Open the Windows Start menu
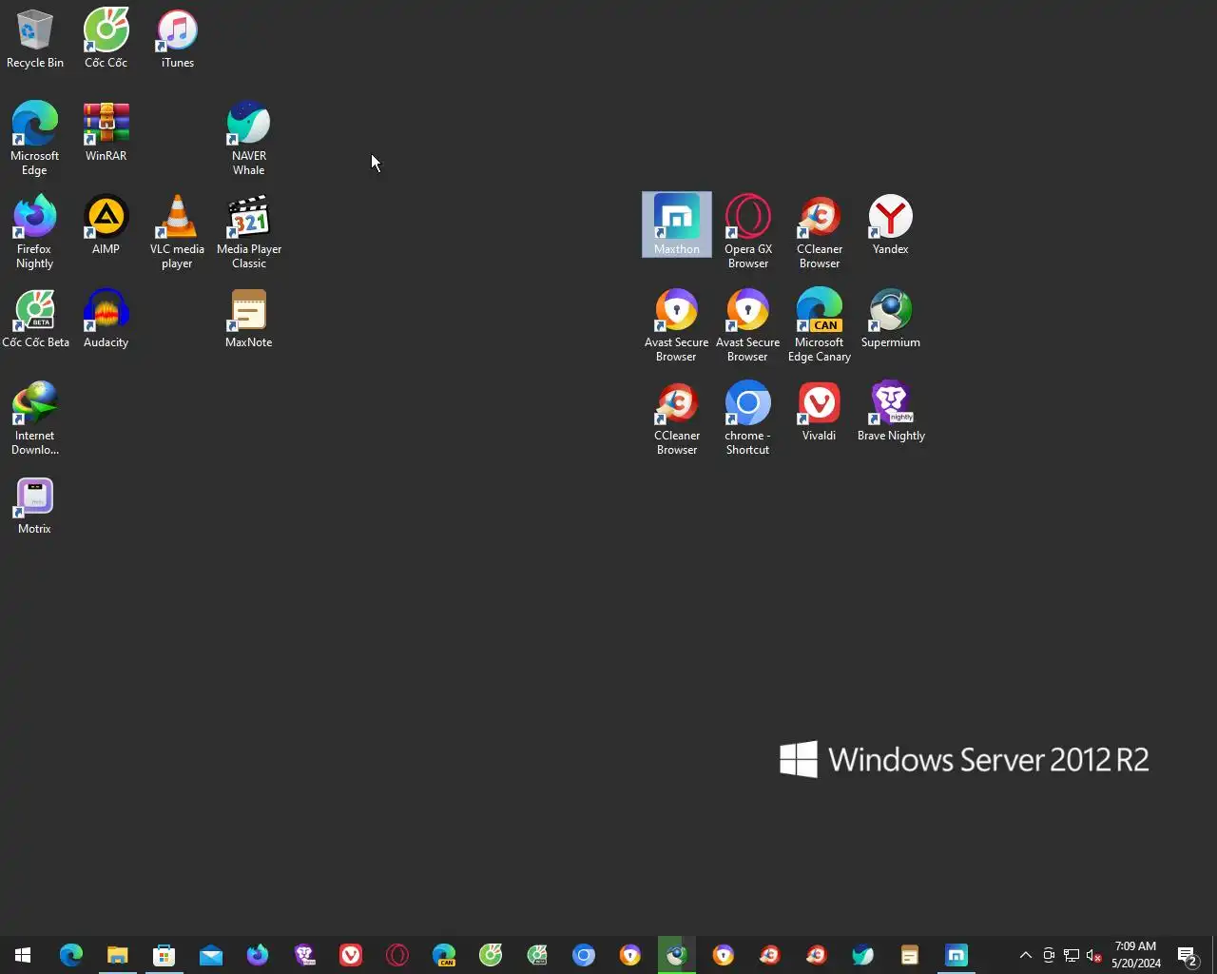The width and height of the screenshot is (1217, 974). 23,955
